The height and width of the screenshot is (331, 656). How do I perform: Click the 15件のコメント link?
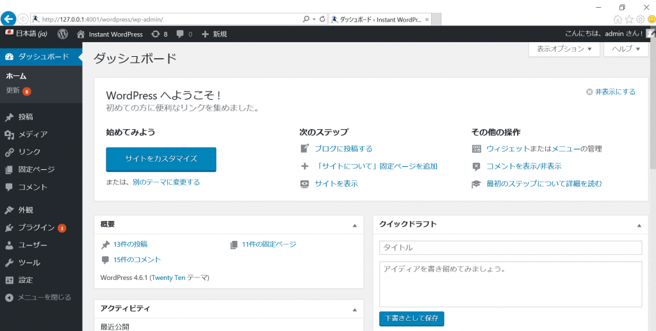click(x=137, y=259)
